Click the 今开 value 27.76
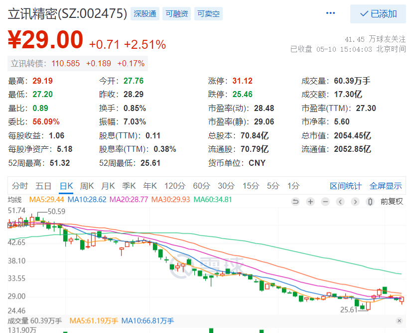412x333 pixels. point(134,81)
